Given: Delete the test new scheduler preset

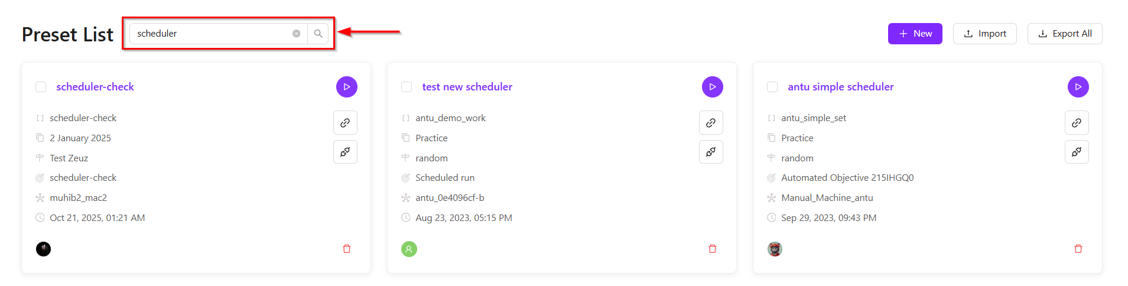Looking at the screenshot, I should (712, 249).
